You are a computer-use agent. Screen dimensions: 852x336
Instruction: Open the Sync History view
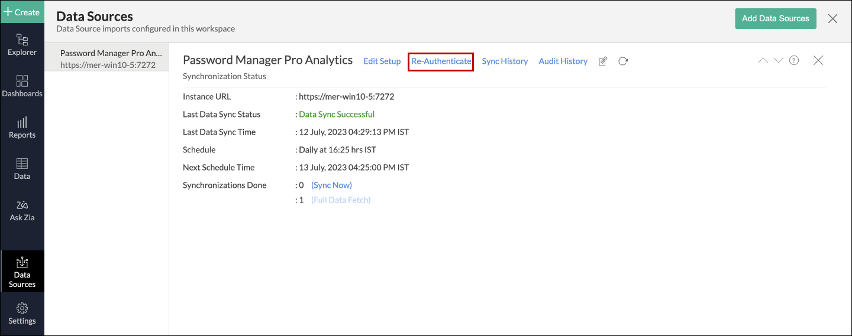click(505, 61)
